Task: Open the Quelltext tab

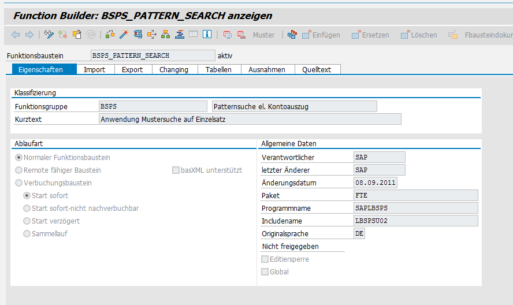Action: coord(317,70)
